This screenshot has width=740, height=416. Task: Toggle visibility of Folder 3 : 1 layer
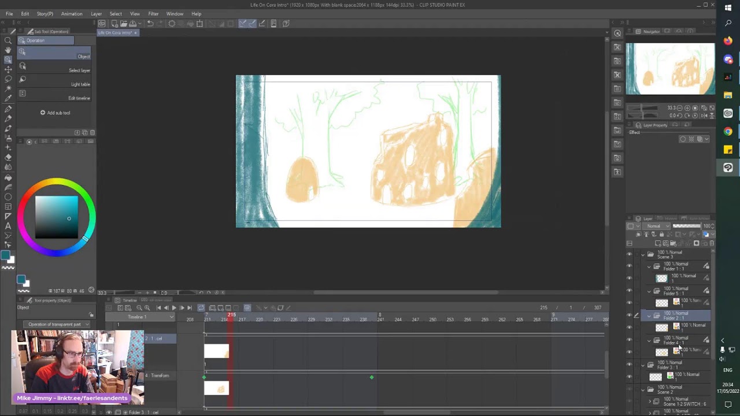tap(630, 365)
